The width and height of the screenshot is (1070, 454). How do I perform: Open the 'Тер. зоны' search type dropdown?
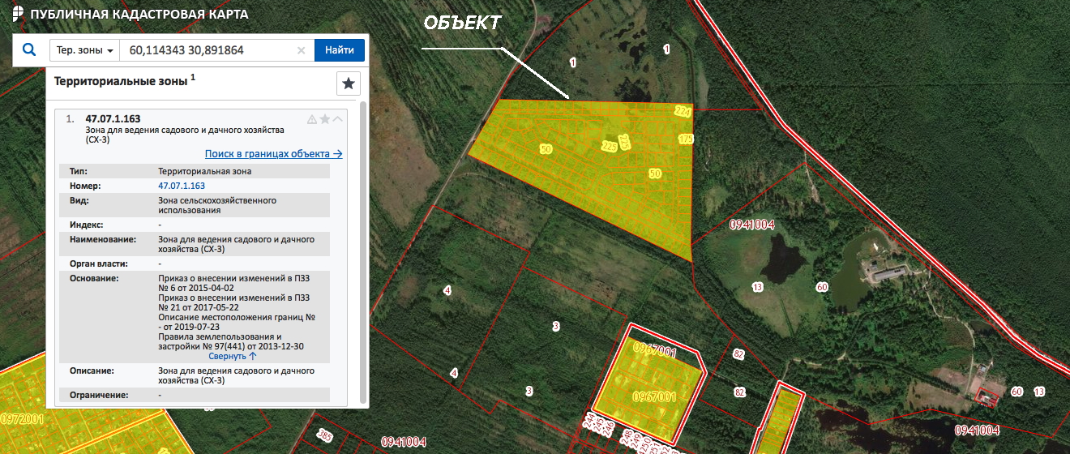pos(84,50)
